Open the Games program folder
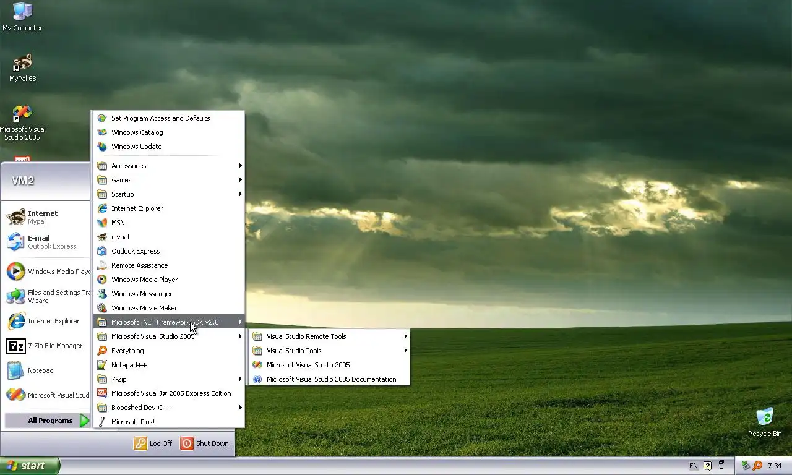The width and height of the screenshot is (792, 475). pyautogui.click(x=169, y=180)
